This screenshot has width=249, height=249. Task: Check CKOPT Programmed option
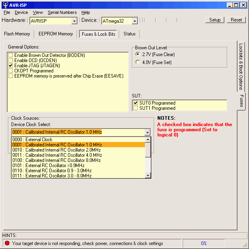click(11, 71)
